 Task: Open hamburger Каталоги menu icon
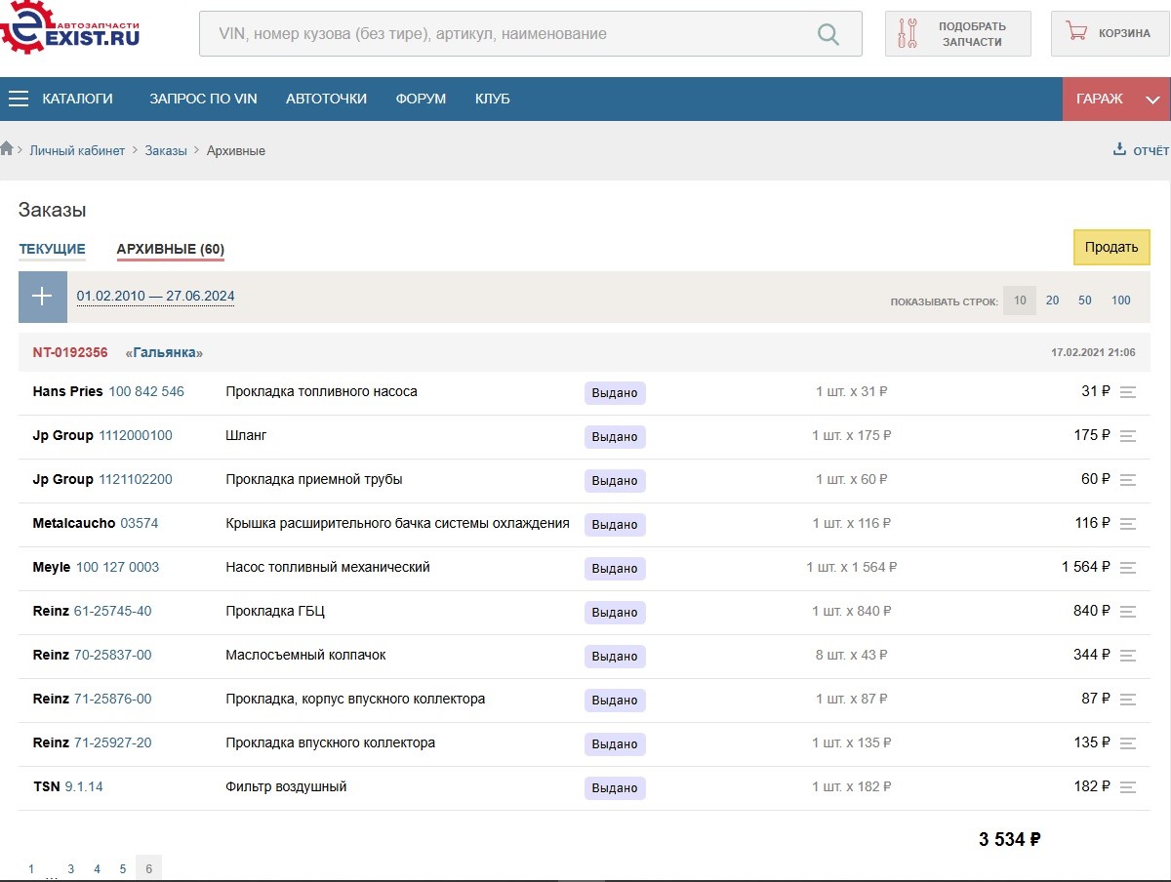19,99
